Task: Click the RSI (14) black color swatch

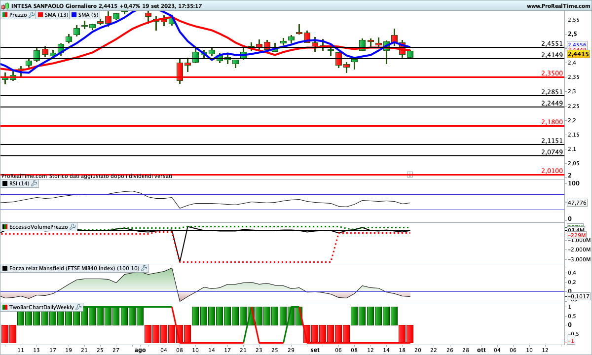Action: [5, 183]
